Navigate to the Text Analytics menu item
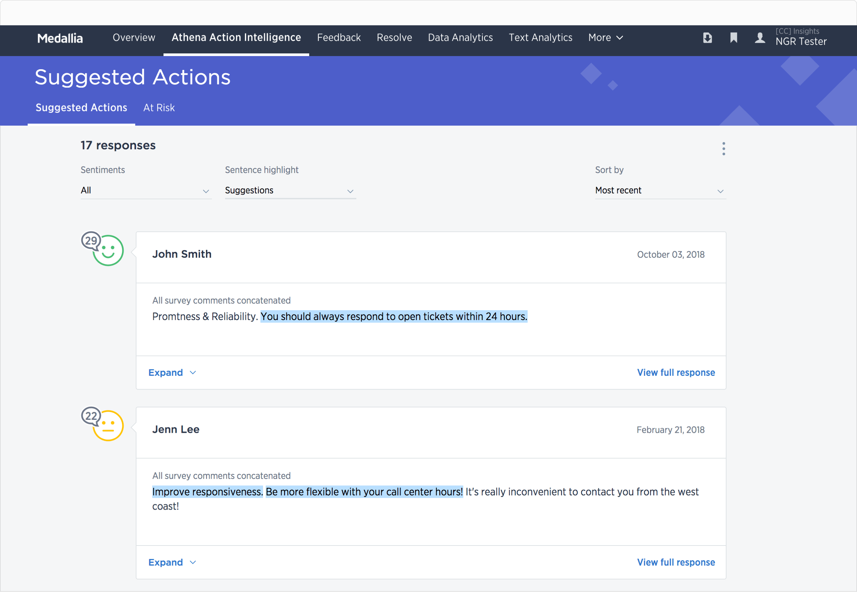857x592 pixels. 540,38
